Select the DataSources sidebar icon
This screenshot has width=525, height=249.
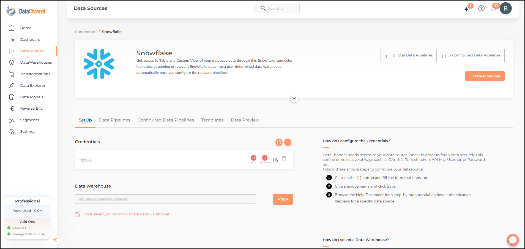[12, 51]
